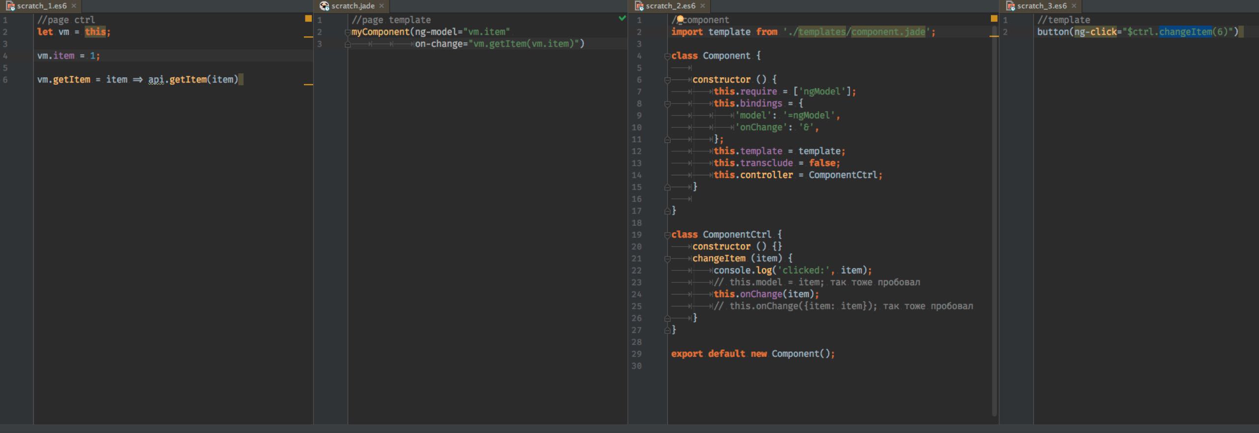Switch to the scratch.jade tab
The image size is (1259, 433).
coord(353,6)
